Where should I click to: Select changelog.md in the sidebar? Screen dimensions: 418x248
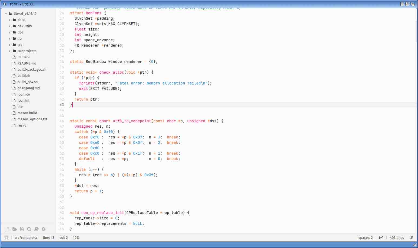pyautogui.click(x=28, y=88)
